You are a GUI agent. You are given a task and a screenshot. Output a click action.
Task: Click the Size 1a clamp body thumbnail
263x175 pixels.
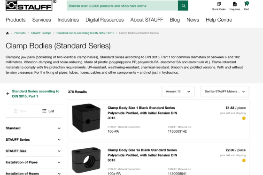point(86,160)
